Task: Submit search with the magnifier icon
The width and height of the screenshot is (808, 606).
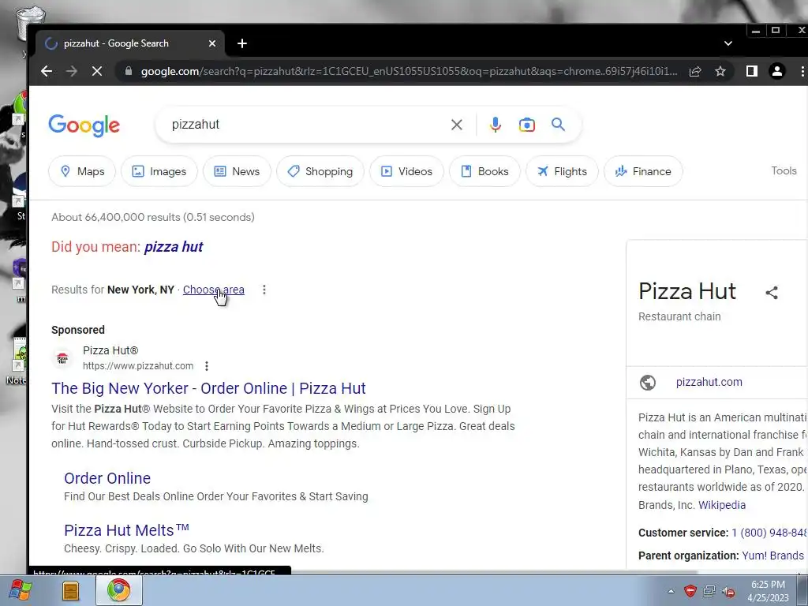Action: point(558,124)
